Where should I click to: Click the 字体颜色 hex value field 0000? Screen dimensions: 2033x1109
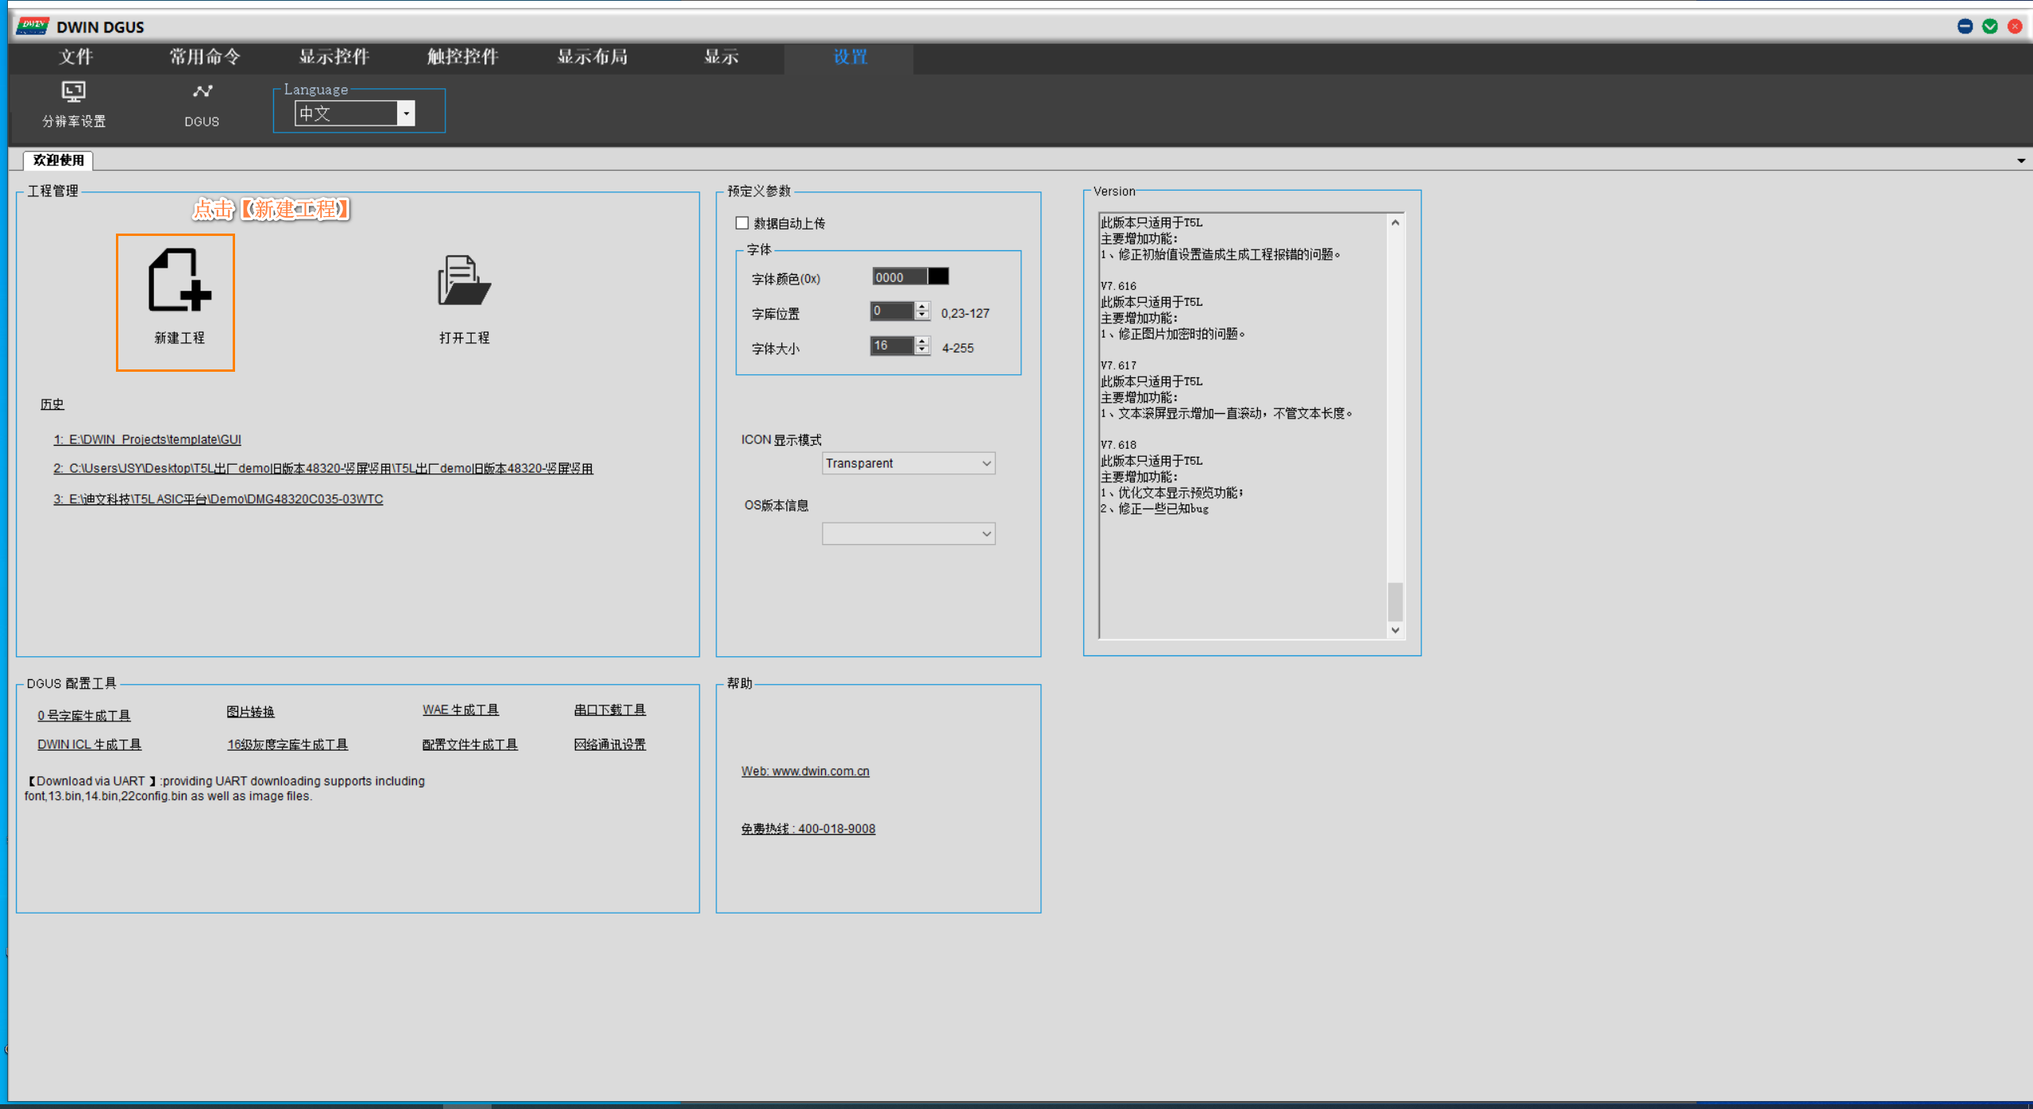pos(899,277)
